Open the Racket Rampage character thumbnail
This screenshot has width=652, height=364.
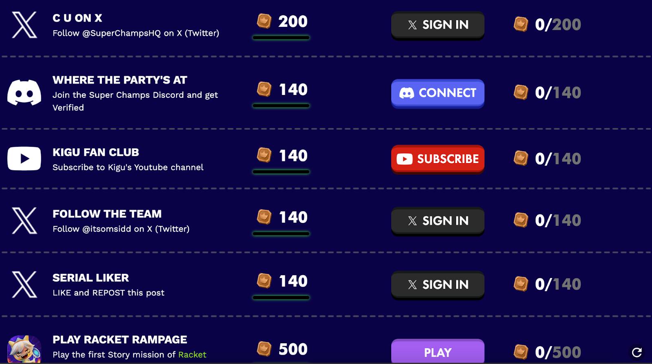pyautogui.click(x=24, y=349)
